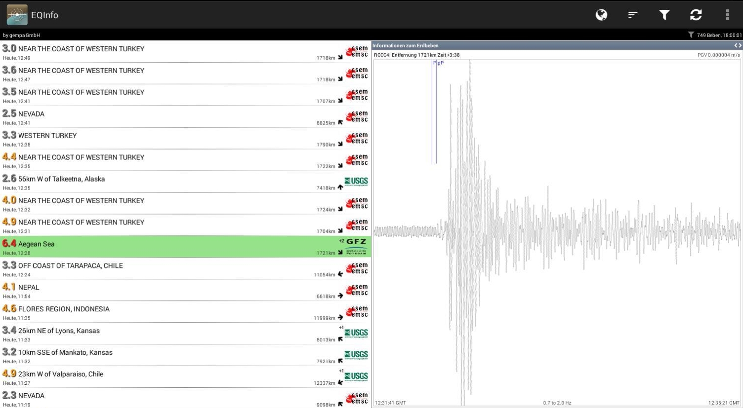
Task: Open the globe map view icon
Action: click(601, 15)
